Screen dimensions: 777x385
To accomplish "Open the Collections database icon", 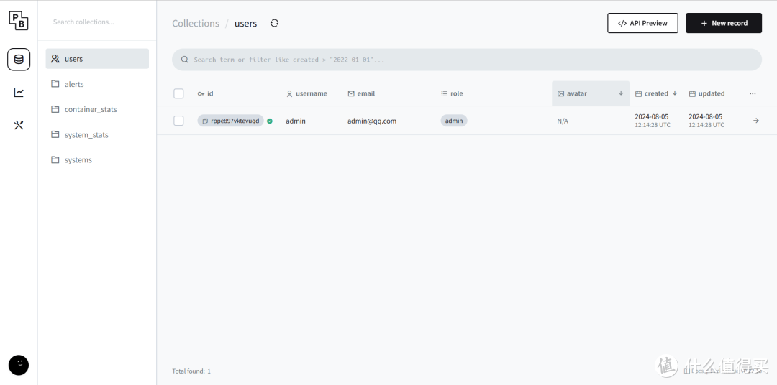I will 19,60.
